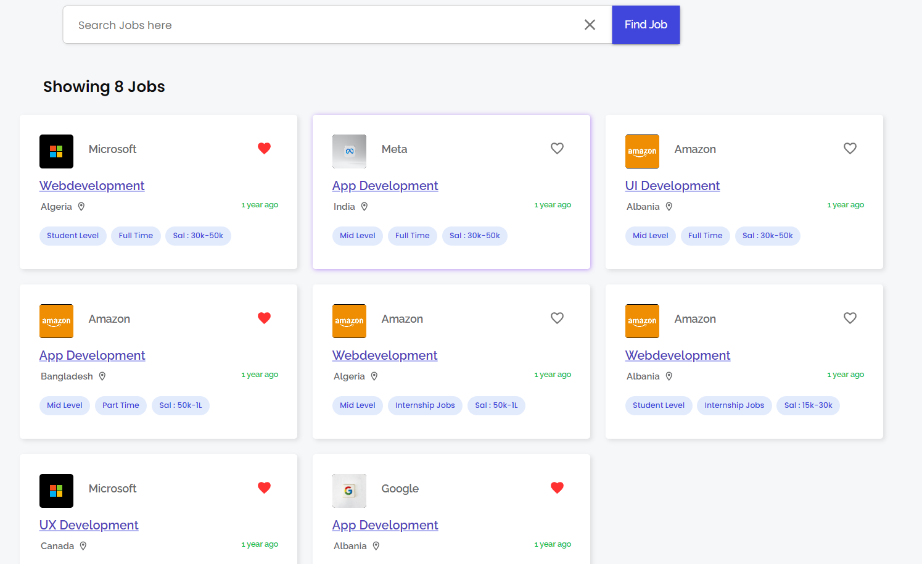
Task: Open Amazon Webdevelopment Albania job link
Action: tap(678, 355)
